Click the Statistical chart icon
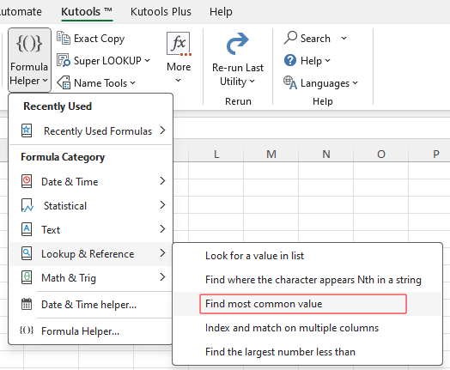The height and width of the screenshot is (370, 450). pyautogui.click(x=27, y=205)
